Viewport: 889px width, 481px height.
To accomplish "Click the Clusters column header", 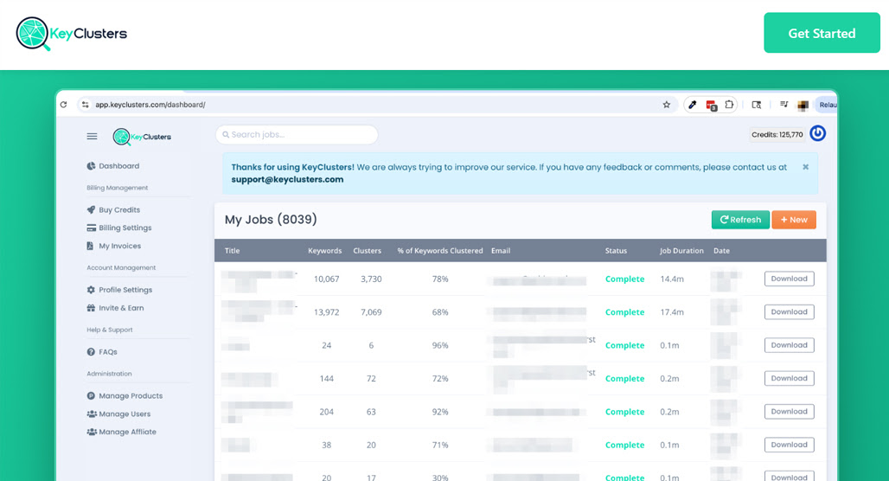I will point(367,251).
